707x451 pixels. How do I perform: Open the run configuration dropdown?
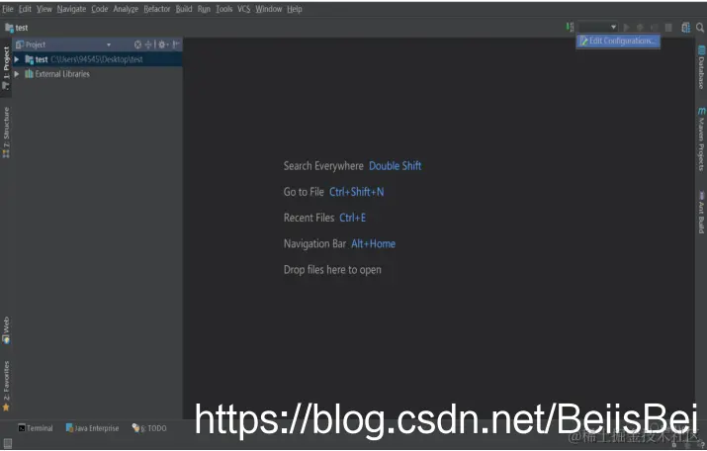point(597,28)
